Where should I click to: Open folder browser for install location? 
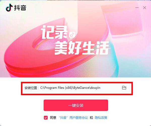click(x=124, y=88)
